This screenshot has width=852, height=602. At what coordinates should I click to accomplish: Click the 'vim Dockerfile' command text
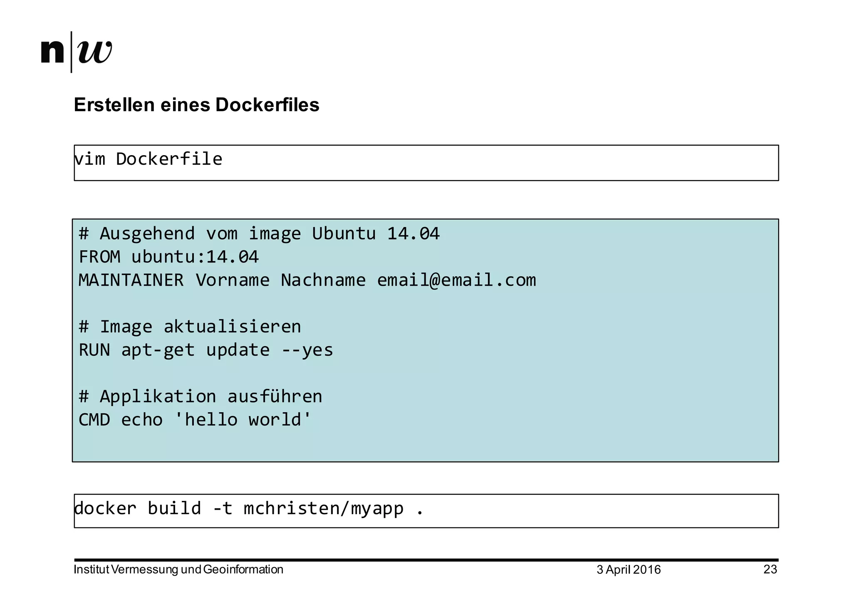148,159
